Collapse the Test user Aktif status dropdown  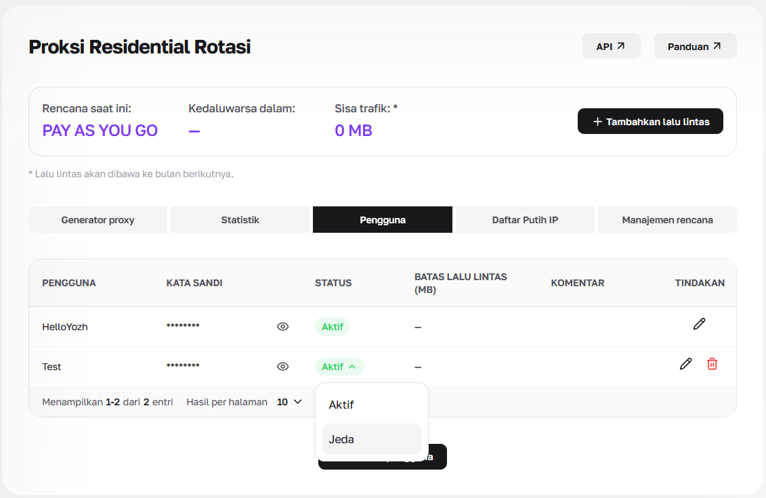(x=339, y=367)
